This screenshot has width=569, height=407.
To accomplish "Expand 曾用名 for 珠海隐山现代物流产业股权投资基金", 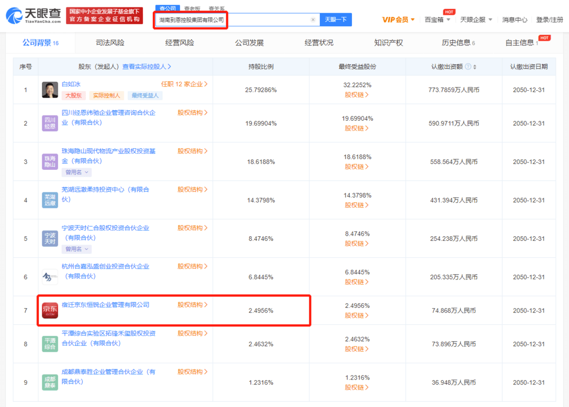I will pos(76,172).
